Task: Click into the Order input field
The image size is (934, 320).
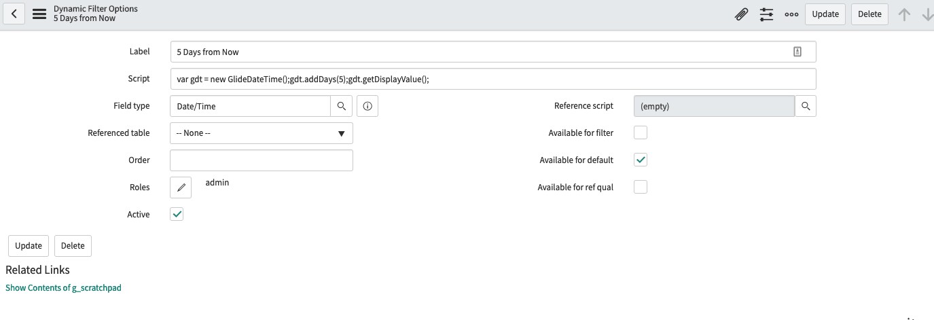Action: click(x=262, y=160)
